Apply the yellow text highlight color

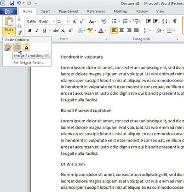click(x=90, y=30)
